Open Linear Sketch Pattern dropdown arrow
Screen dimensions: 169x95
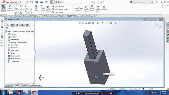(x=72, y=9)
